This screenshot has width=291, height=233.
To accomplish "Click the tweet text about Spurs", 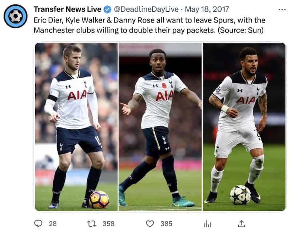I will click(x=150, y=25).
